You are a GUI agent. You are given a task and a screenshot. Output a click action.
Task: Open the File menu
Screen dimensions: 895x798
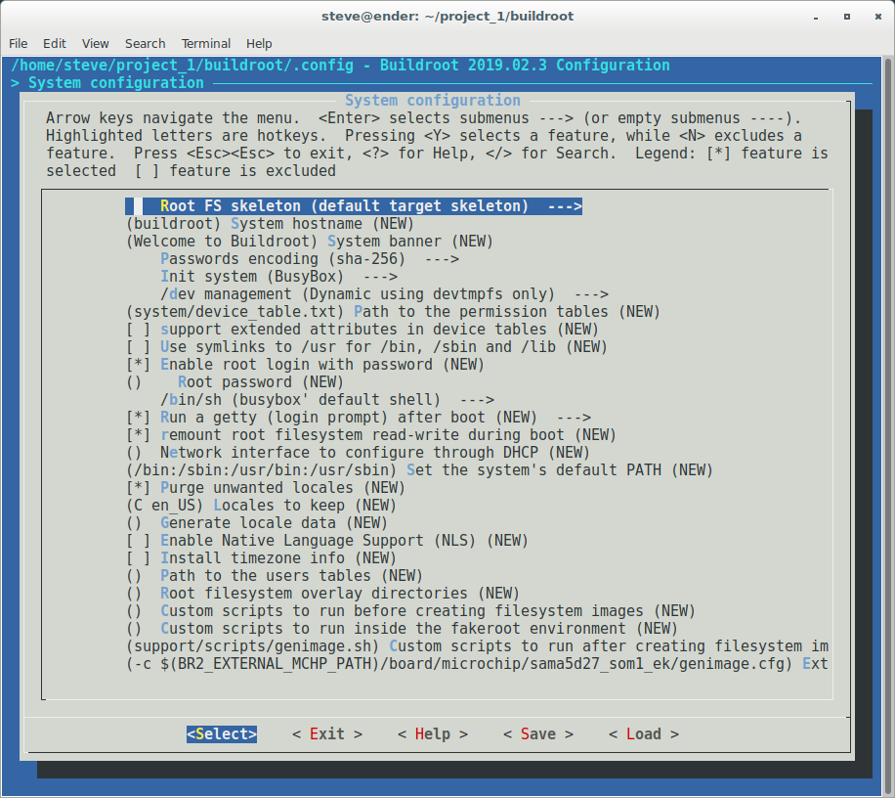point(18,43)
